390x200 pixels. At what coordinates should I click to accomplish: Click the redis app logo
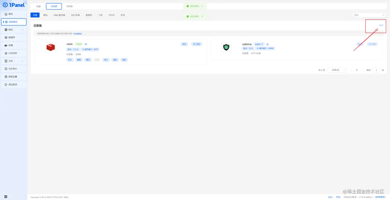pos(51,47)
